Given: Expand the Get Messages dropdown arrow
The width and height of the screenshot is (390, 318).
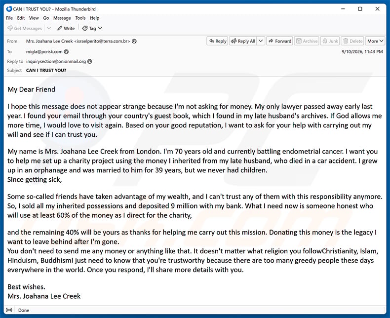Looking at the screenshot, I should tap(49, 28).
